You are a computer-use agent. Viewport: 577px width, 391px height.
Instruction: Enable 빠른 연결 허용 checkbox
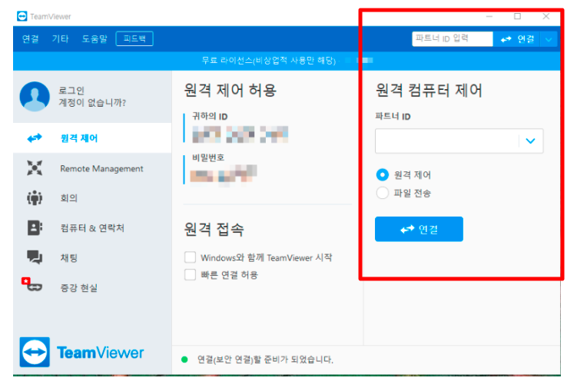pyautogui.click(x=191, y=274)
